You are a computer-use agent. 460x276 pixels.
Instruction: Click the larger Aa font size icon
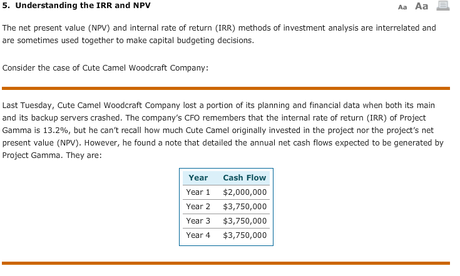pyautogui.click(x=422, y=6)
